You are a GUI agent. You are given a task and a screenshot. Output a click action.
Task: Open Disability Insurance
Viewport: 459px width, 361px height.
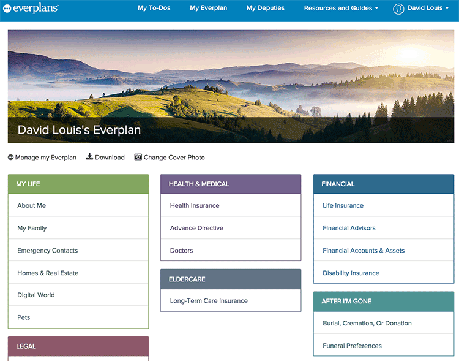point(384,273)
